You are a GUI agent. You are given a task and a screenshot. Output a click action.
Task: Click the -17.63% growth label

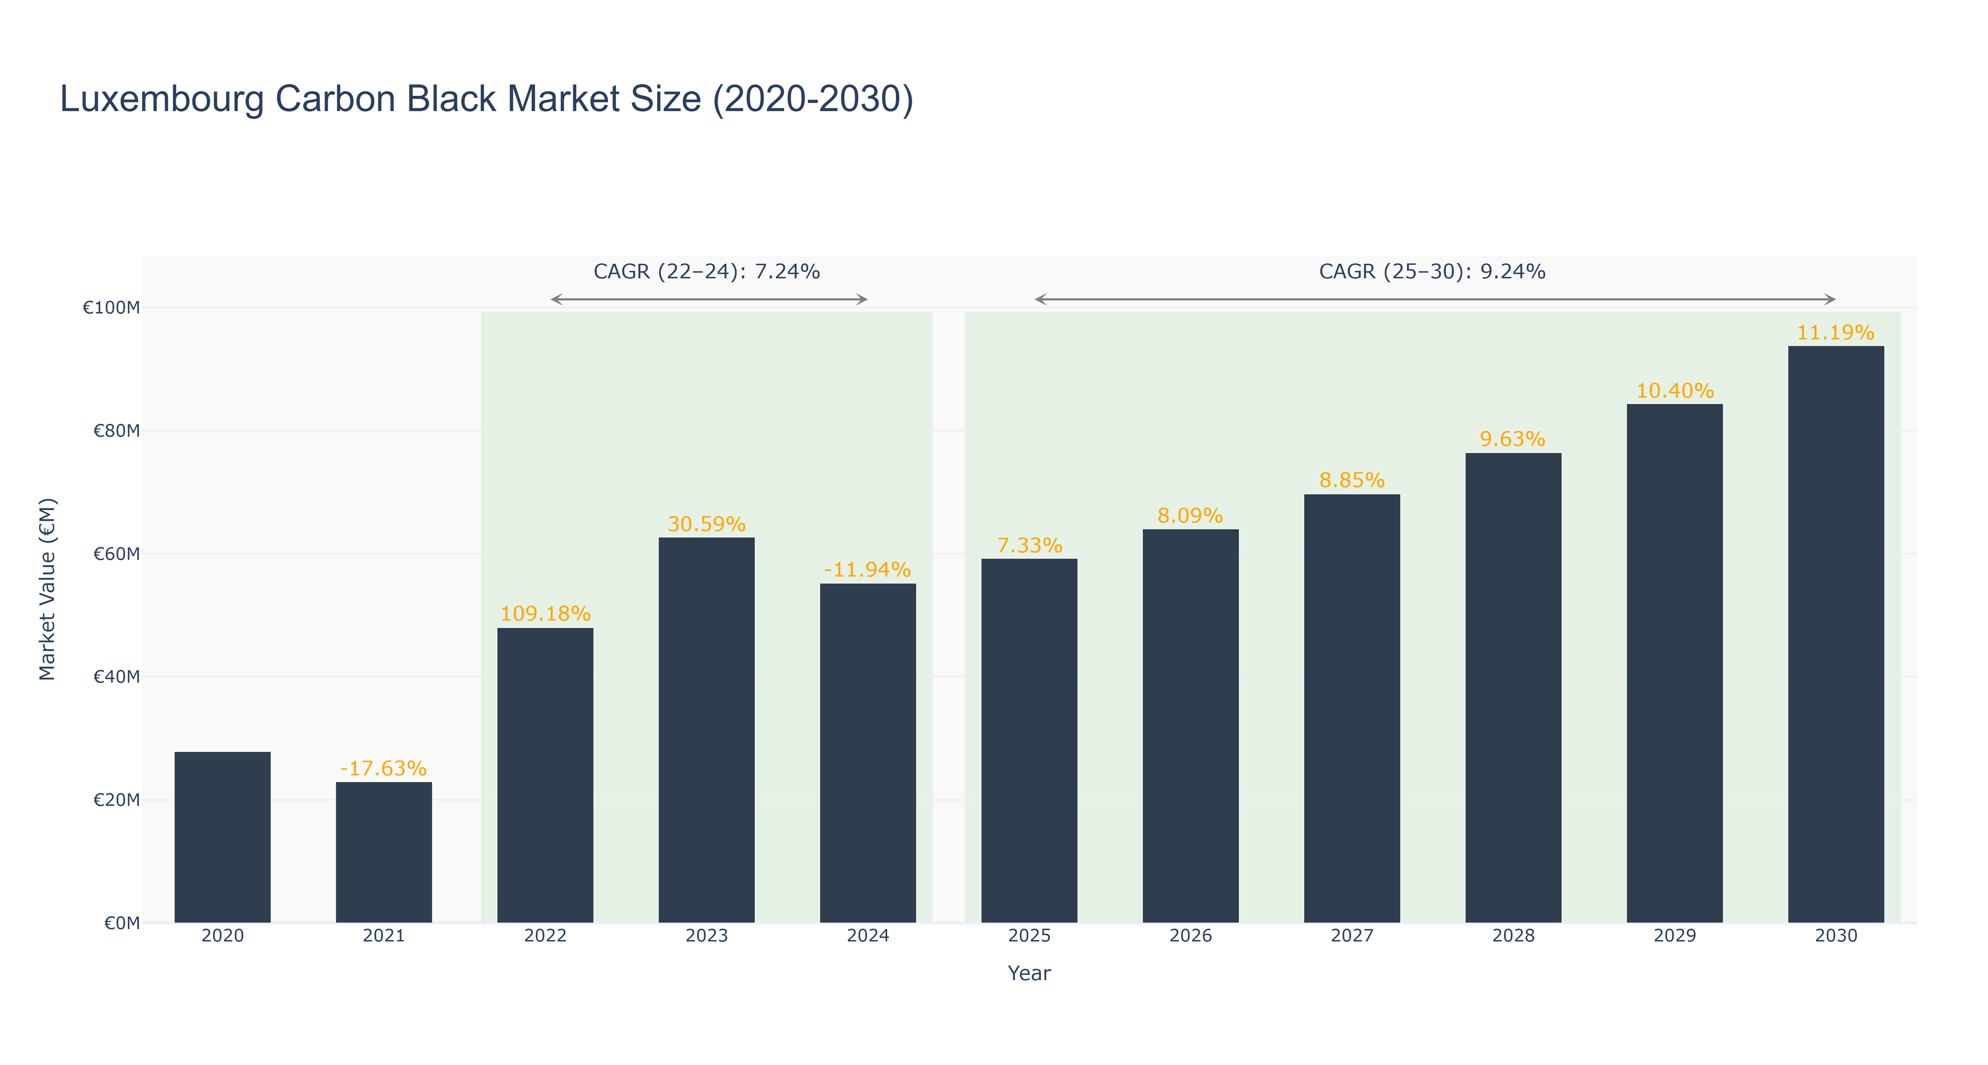[x=383, y=769]
